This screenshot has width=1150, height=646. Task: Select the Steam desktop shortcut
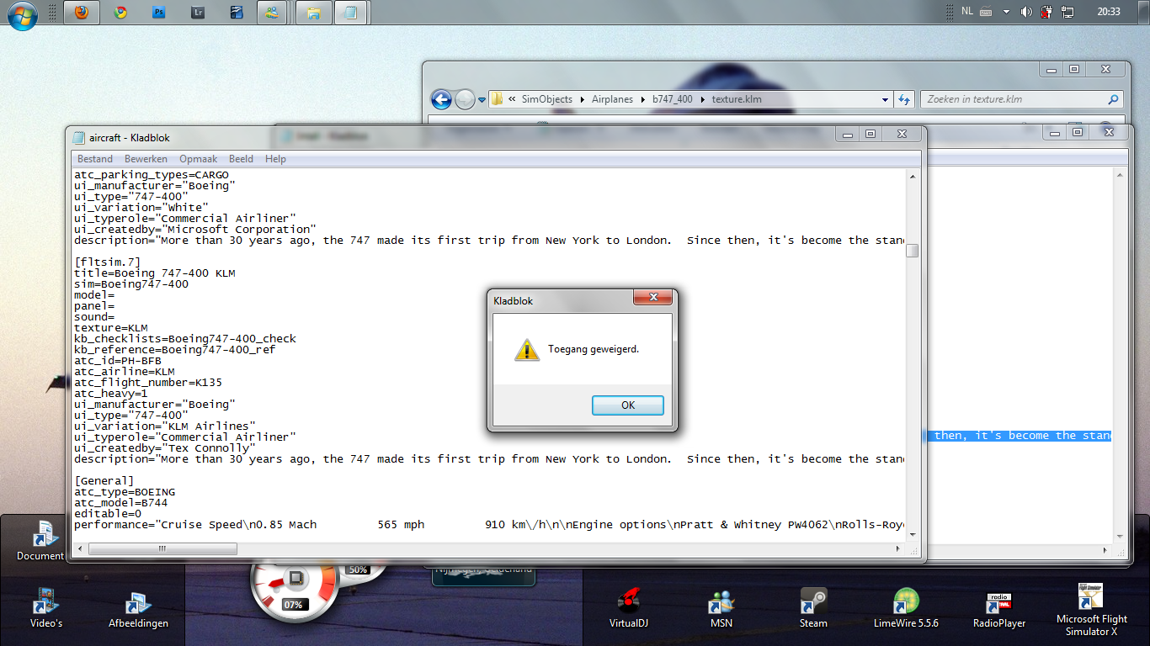coord(813,607)
